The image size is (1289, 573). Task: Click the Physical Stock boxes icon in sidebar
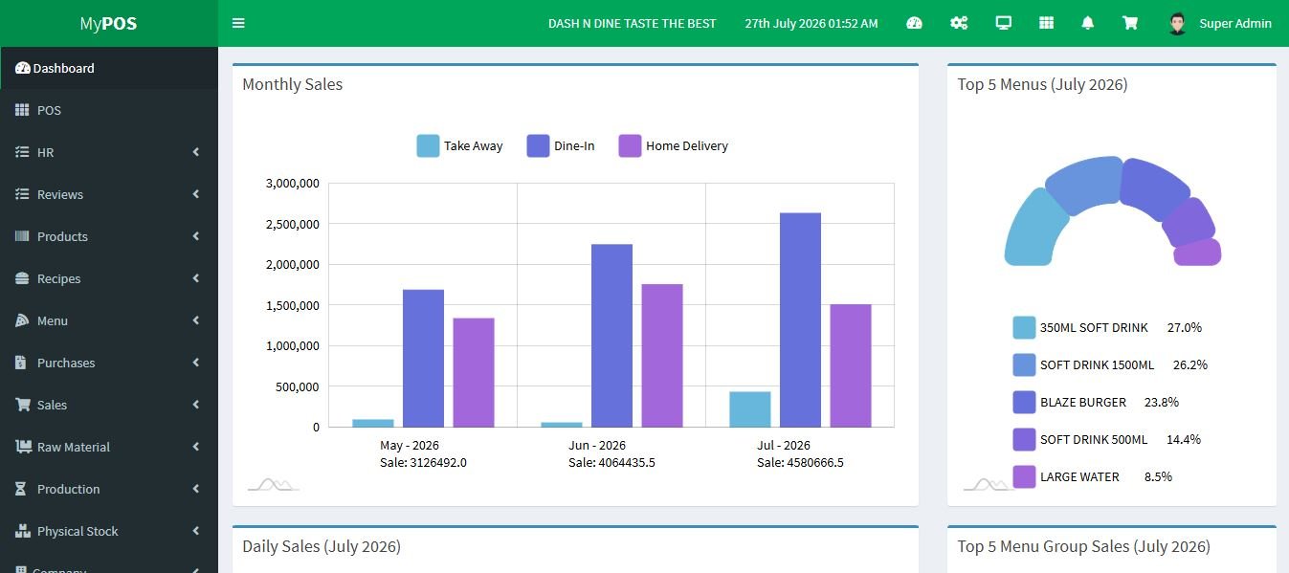[24, 531]
